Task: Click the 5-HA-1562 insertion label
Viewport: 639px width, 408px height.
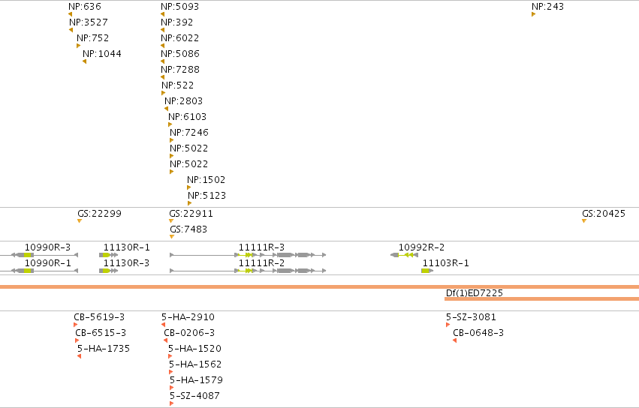Action: tap(195, 364)
